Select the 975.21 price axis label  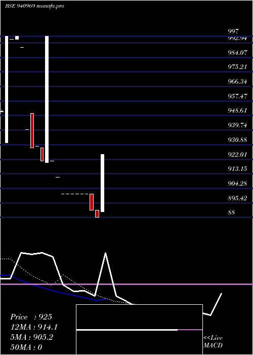click(237, 67)
